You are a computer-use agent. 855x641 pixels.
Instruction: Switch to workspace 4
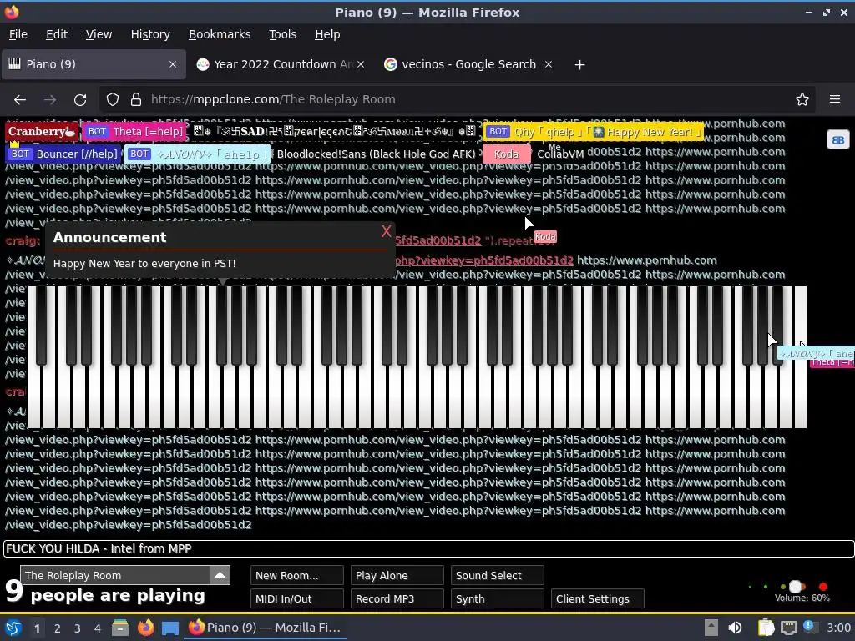point(98,628)
